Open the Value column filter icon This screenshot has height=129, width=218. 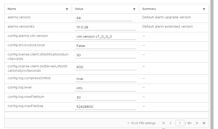pos(134,9)
